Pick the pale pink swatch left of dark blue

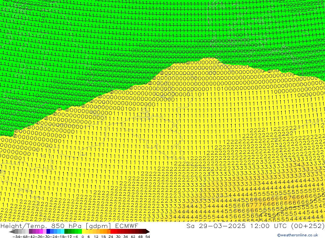(45, 232)
